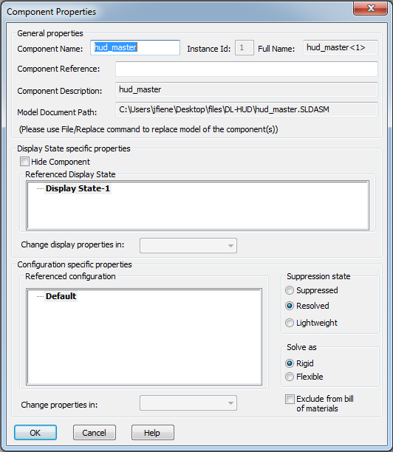The height and width of the screenshot is (452, 393).
Task: Check Exclude from bill of materials
Action: (x=290, y=400)
